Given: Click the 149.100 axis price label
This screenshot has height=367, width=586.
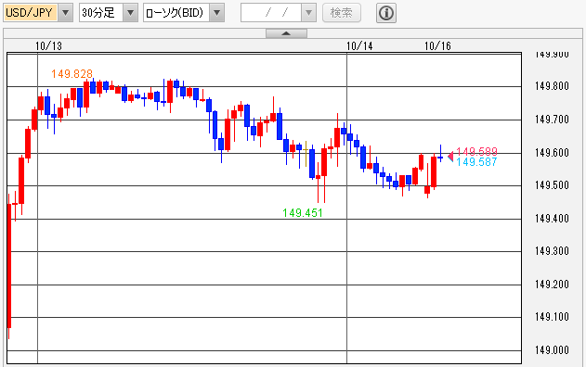Looking at the screenshot, I should point(552,317).
